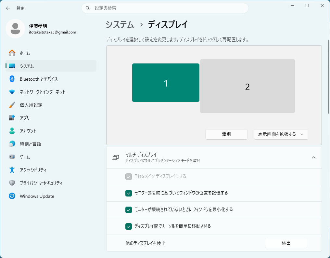Disable ディスプレイ間でカーソルを簡単に移動させる checkbox
This screenshot has width=330, height=258.
tap(128, 226)
